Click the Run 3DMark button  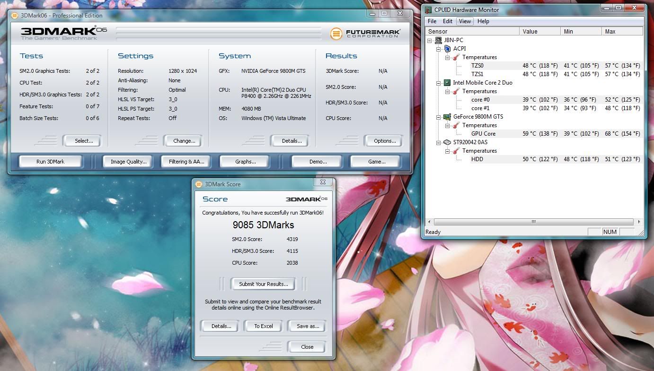click(x=50, y=162)
